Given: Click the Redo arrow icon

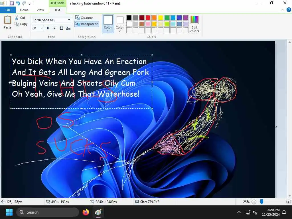Looking at the screenshot, I should (24, 3).
